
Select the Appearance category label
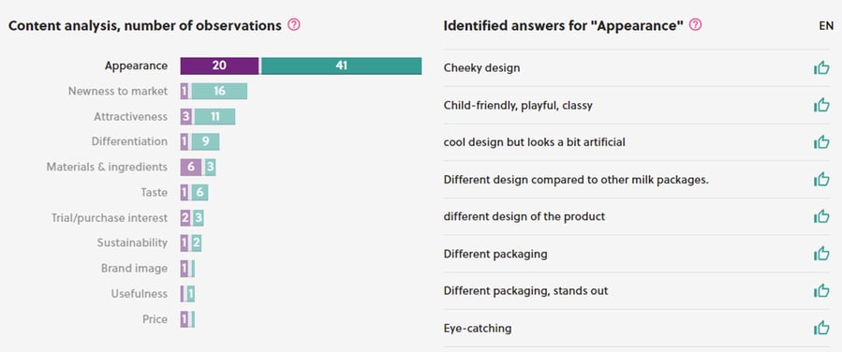click(136, 66)
